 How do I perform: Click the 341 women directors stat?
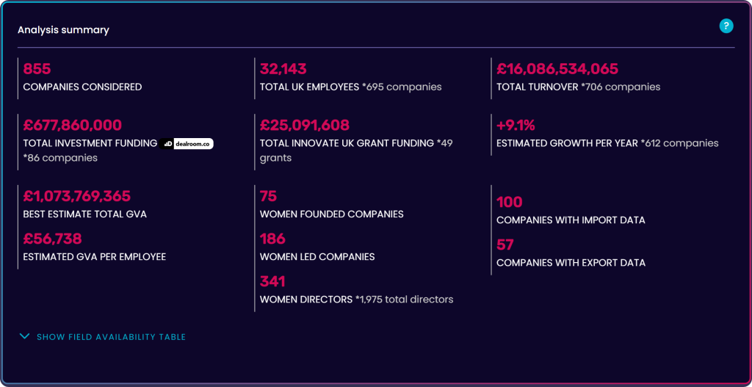point(272,281)
